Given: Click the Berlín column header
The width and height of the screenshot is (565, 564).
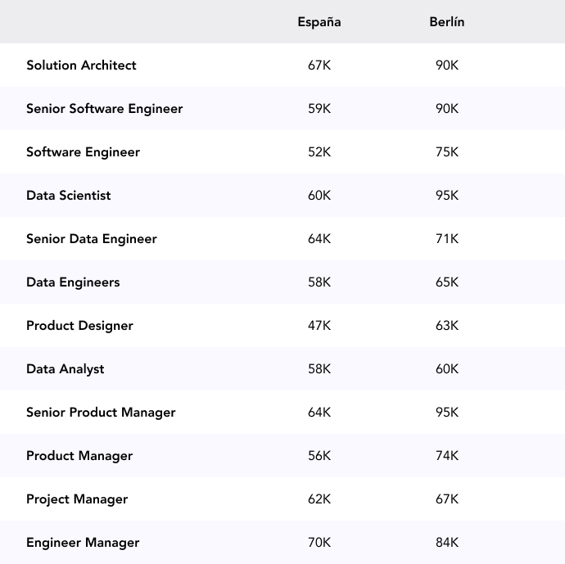Looking at the screenshot, I should (x=447, y=22).
